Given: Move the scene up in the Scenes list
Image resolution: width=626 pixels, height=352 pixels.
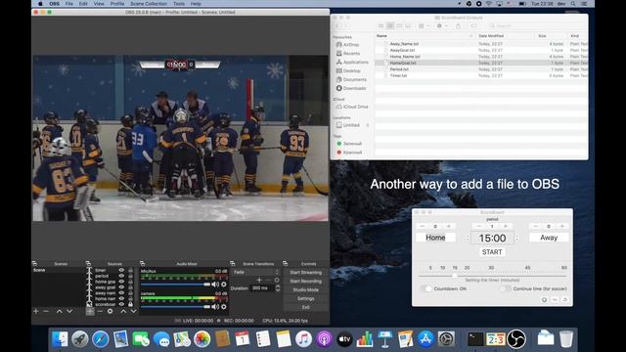Looking at the screenshot, I should point(60,311).
